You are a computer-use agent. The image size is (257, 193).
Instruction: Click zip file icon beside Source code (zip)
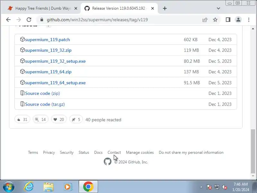point(22,93)
